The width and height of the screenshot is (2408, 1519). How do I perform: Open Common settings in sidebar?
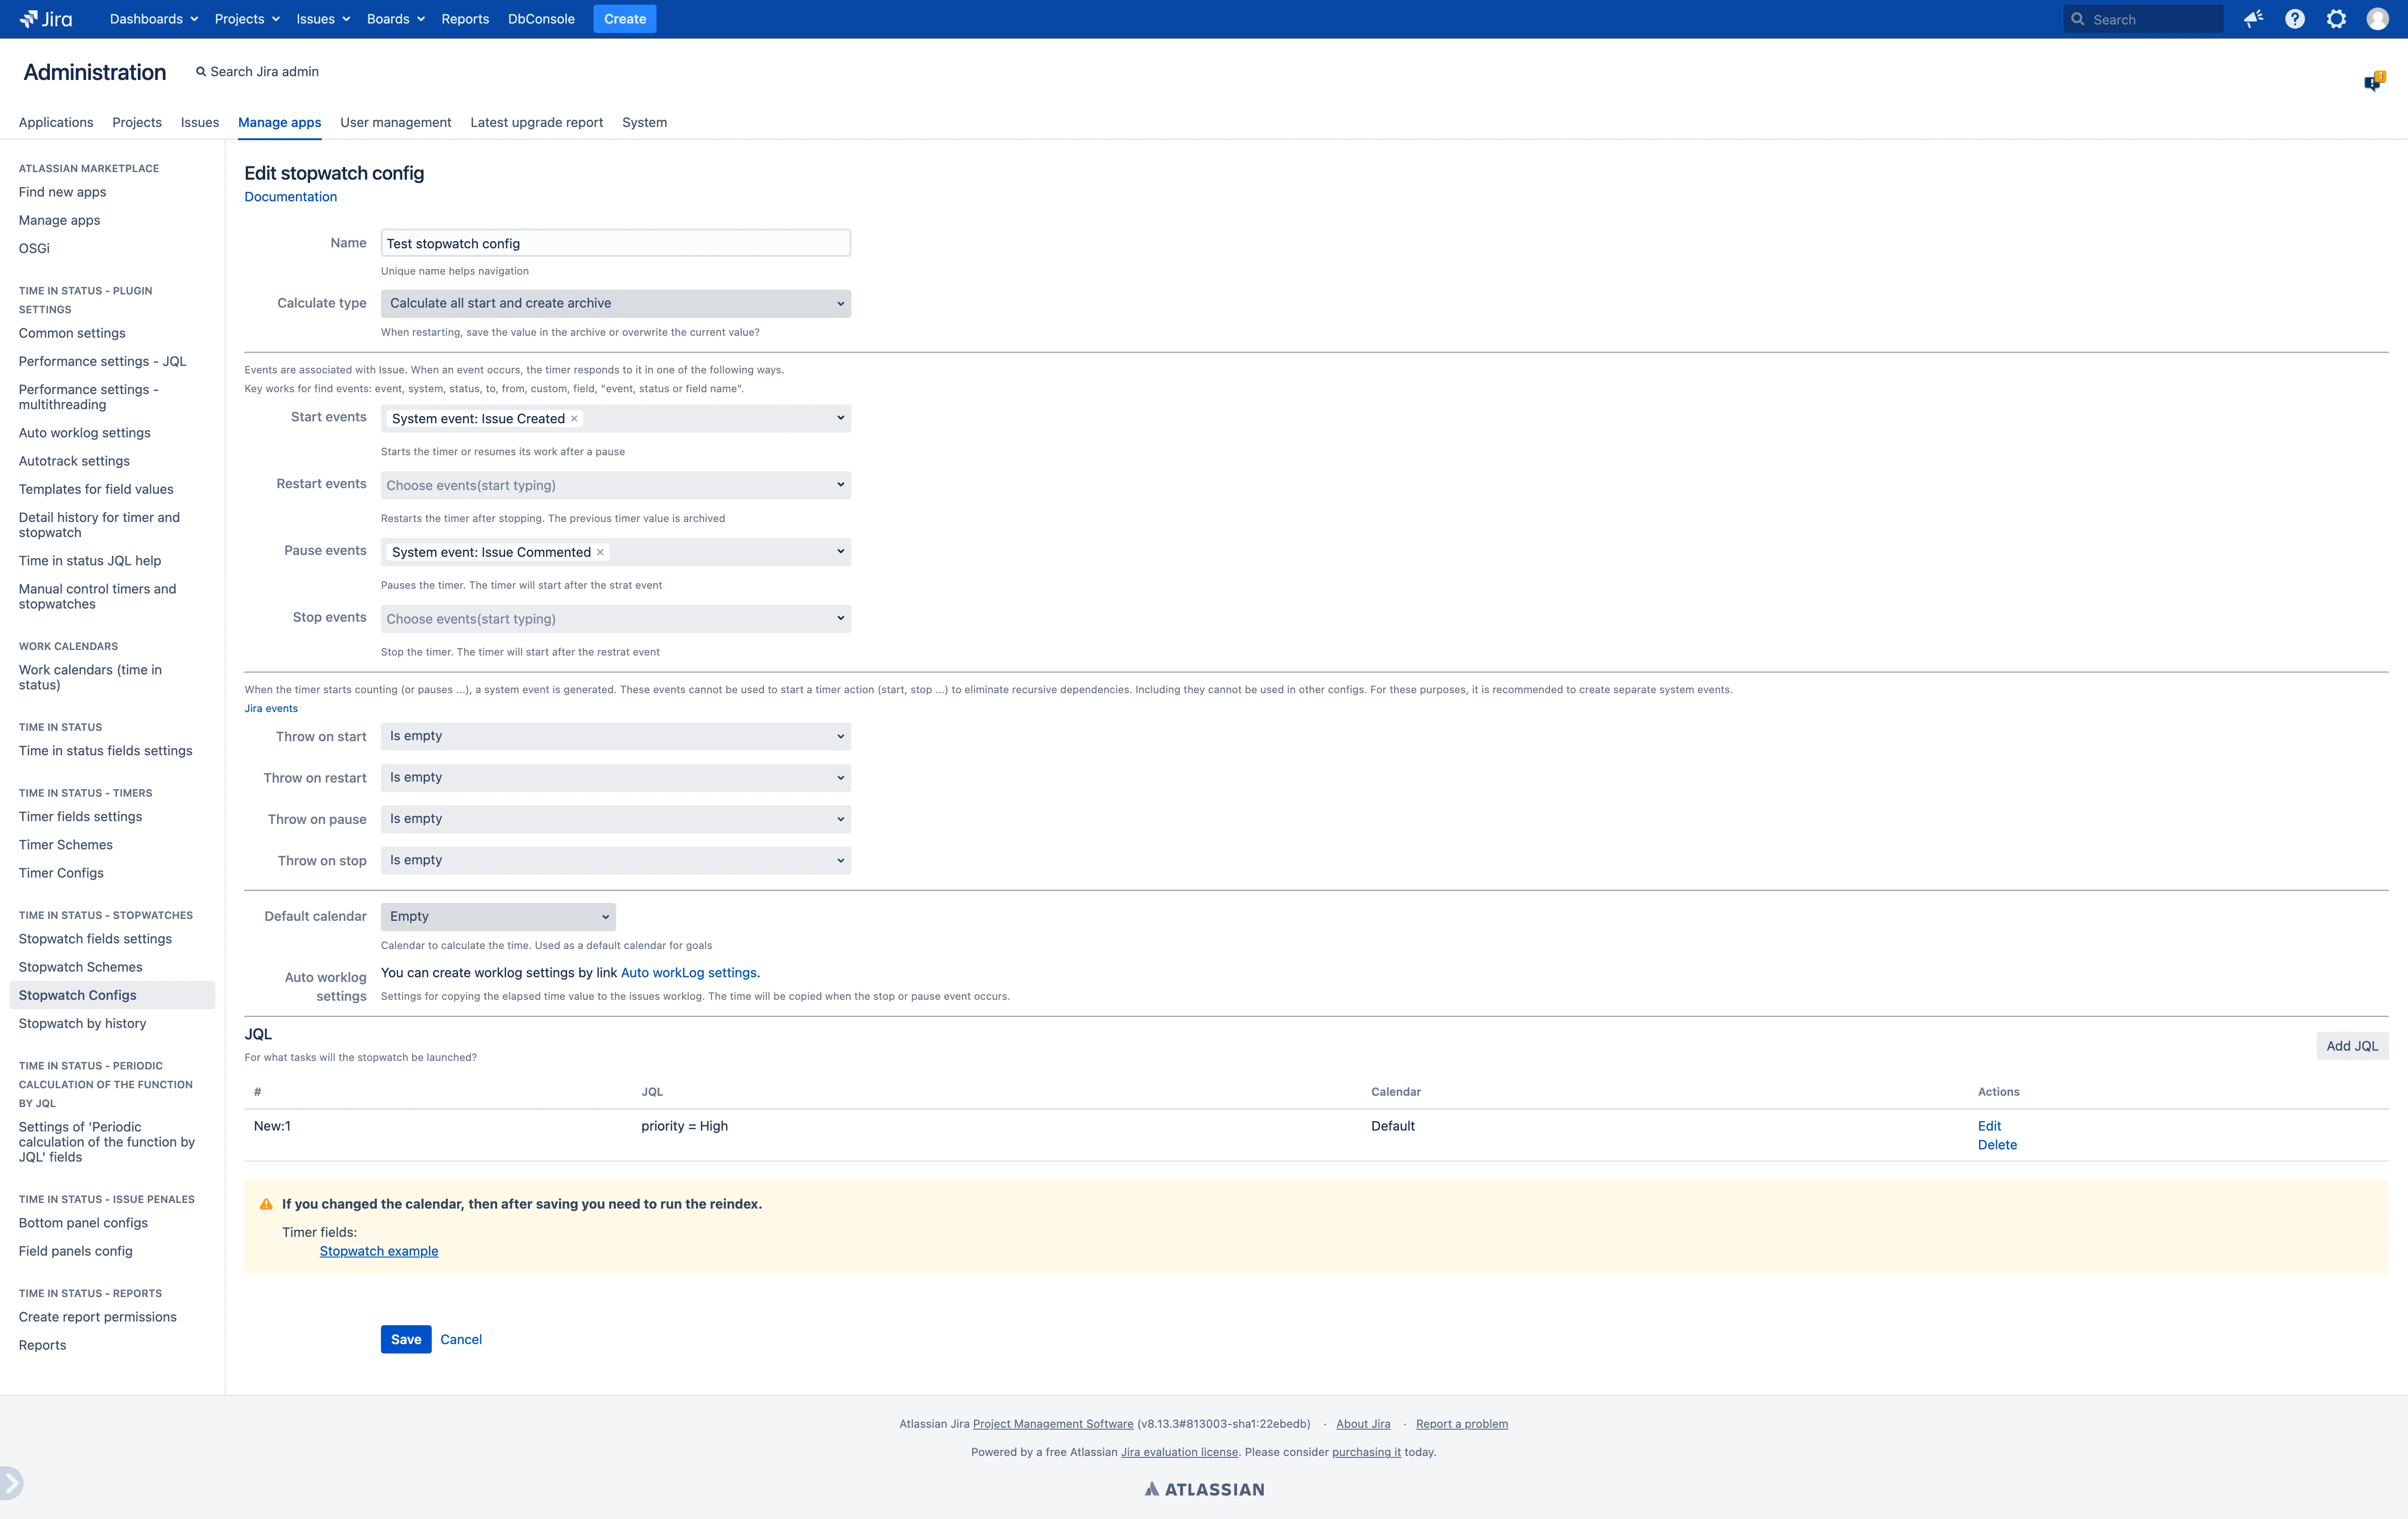[72, 333]
